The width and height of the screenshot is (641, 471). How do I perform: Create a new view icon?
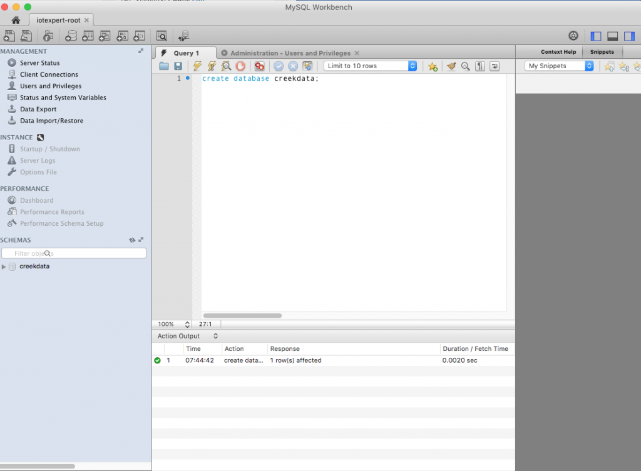[x=105, y=36]
